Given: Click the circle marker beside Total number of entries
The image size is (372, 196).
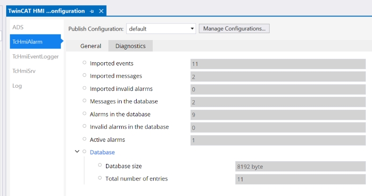Looking at the screenshot, I should pos(100,178).
